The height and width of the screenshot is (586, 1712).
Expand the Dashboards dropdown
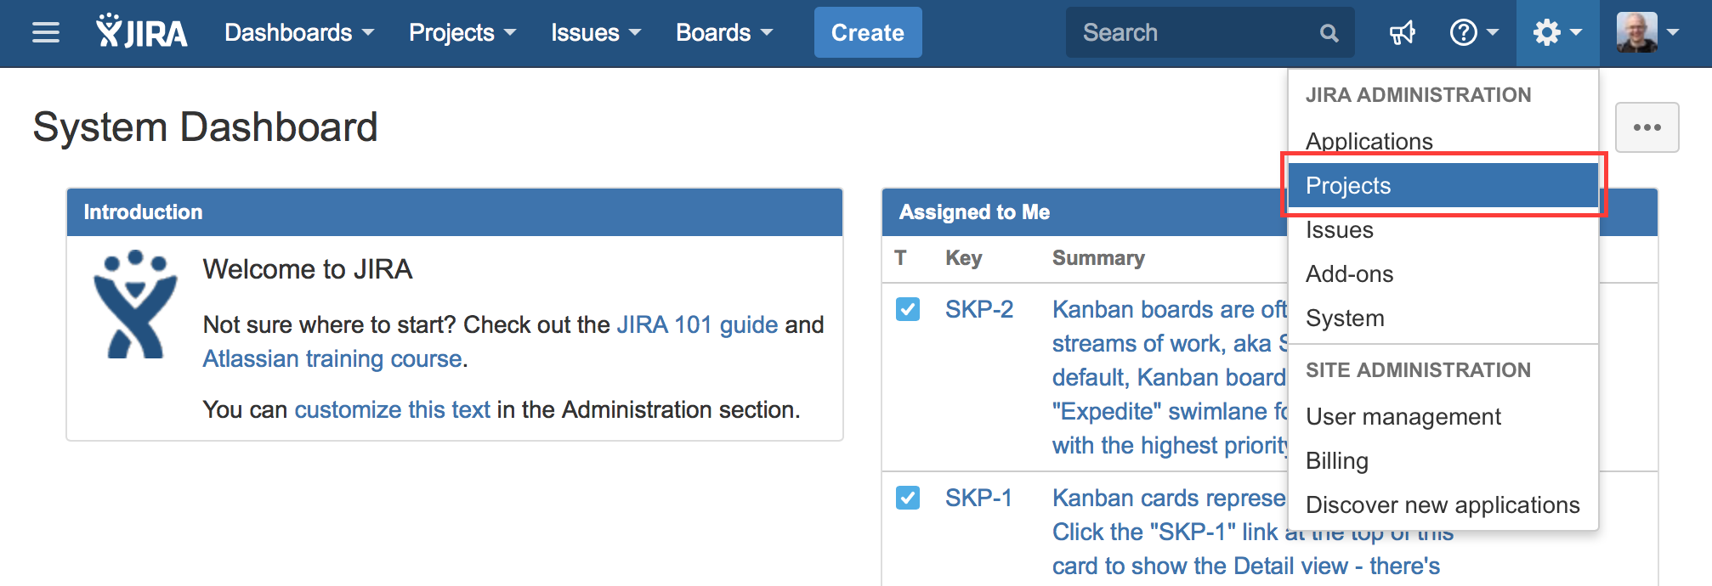[299, 33]
